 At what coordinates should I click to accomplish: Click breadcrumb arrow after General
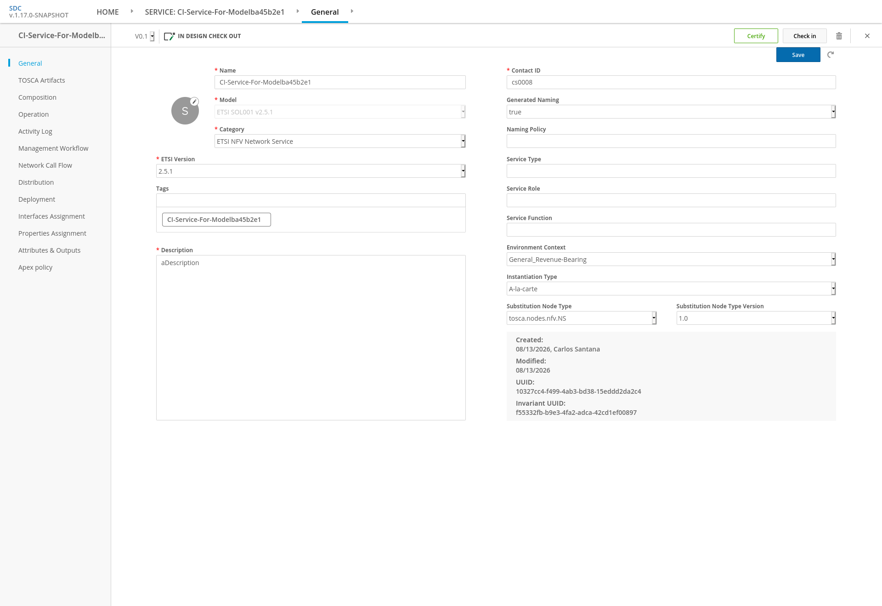point(352,11)
